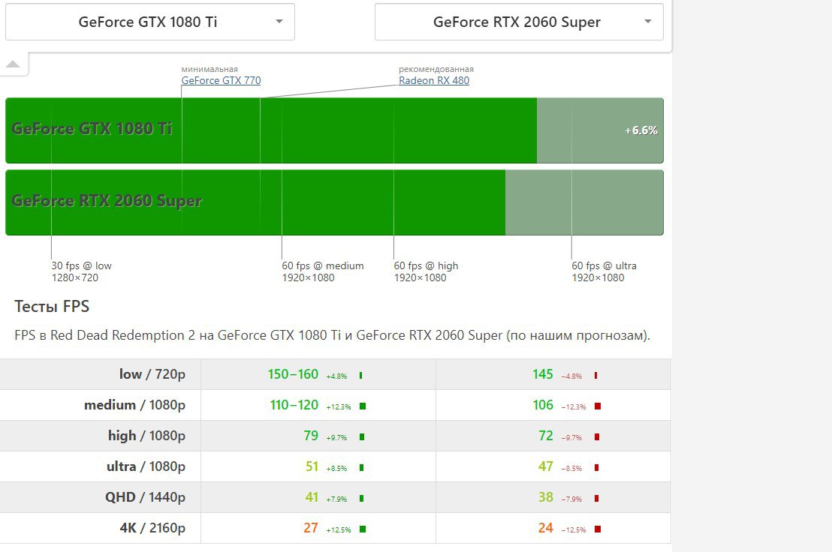Click the 'Тесты FPS' heading
Viewport: 832px width, 552px height.
pos(52,306)
